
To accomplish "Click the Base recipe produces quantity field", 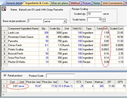I will (x=35, y=21).
